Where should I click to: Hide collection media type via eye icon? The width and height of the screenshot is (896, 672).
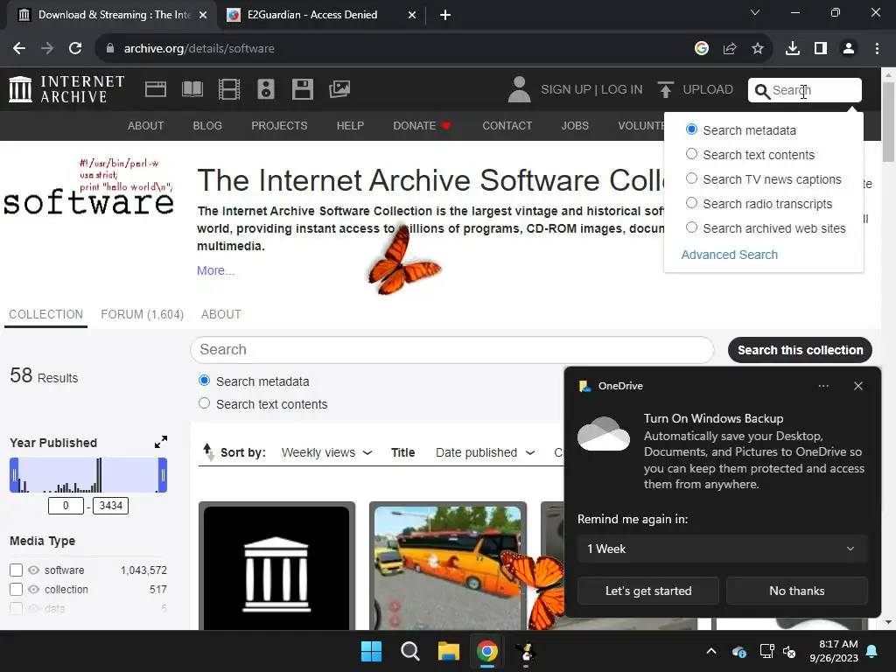pyautogui.click(x=34, y=589)
